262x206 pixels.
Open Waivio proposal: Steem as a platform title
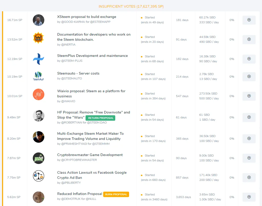click(91, 94)
